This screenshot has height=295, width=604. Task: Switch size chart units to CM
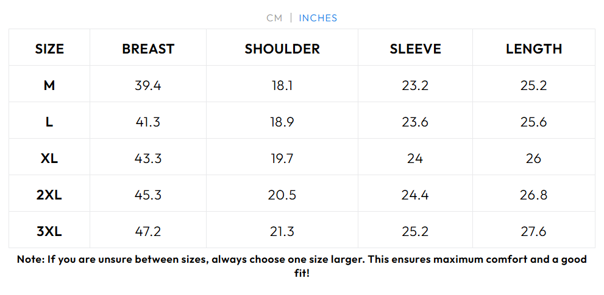click(x=274, y=18)
